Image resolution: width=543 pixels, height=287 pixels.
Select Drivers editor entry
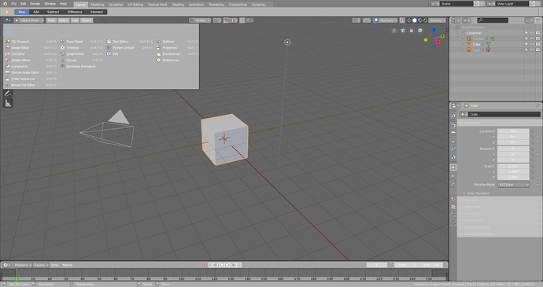tap(82, 61)
